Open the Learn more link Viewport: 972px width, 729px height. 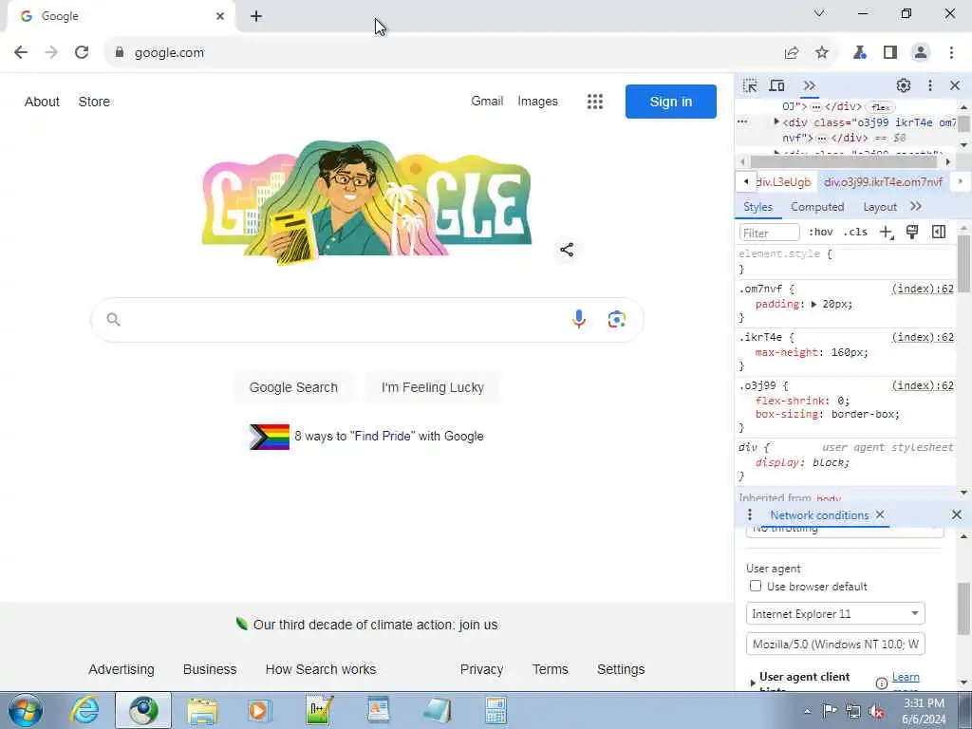[906, 678]
